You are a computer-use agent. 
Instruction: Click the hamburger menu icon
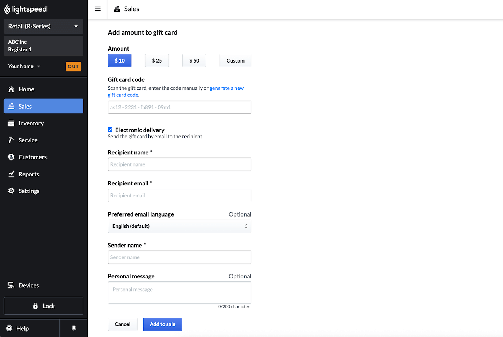pyautogui.click(x=97, y=9)
